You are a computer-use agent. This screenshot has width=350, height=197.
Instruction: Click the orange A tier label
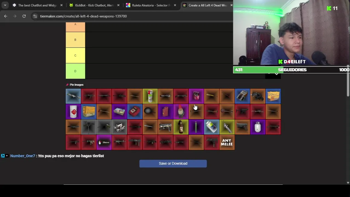(x=75, y=27)
